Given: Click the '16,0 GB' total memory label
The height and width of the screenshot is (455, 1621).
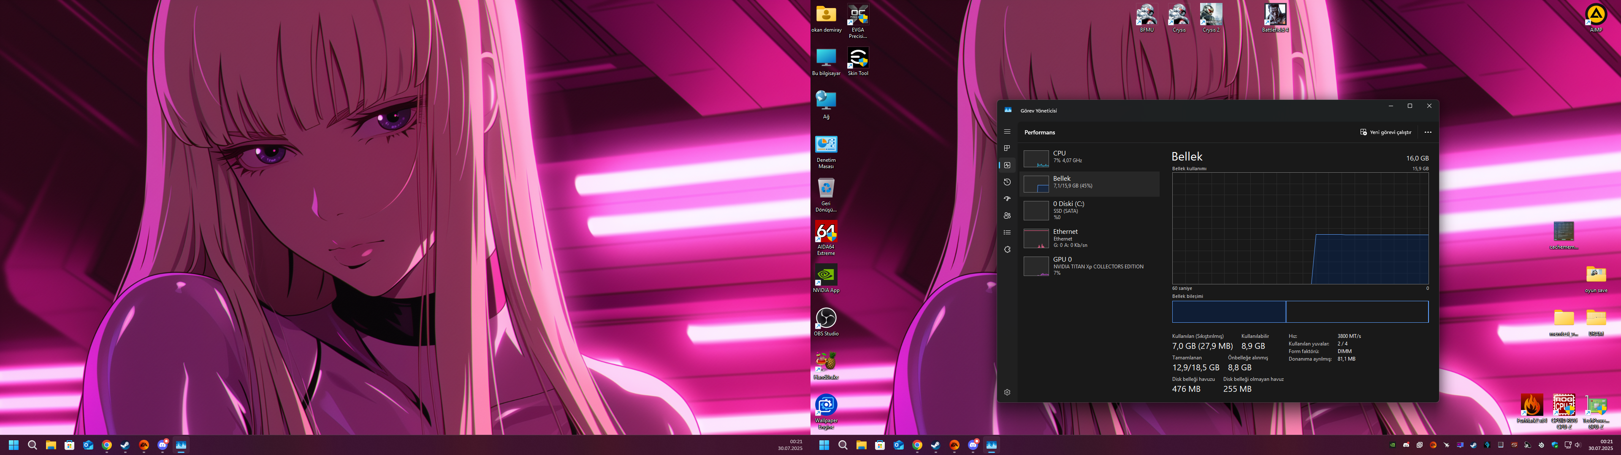Looking at the screenshot, I should [1417, 158].
